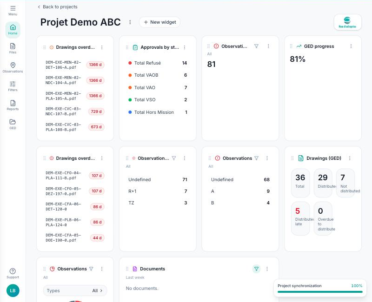Filter the Observations Types chart widget
This screenshot has width=372, height=302.
coord(91,269)
